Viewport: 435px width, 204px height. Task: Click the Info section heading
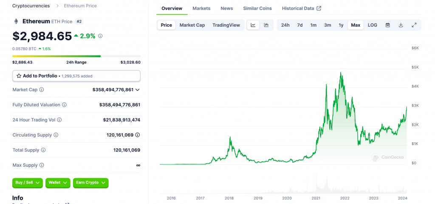coord(17,198)
